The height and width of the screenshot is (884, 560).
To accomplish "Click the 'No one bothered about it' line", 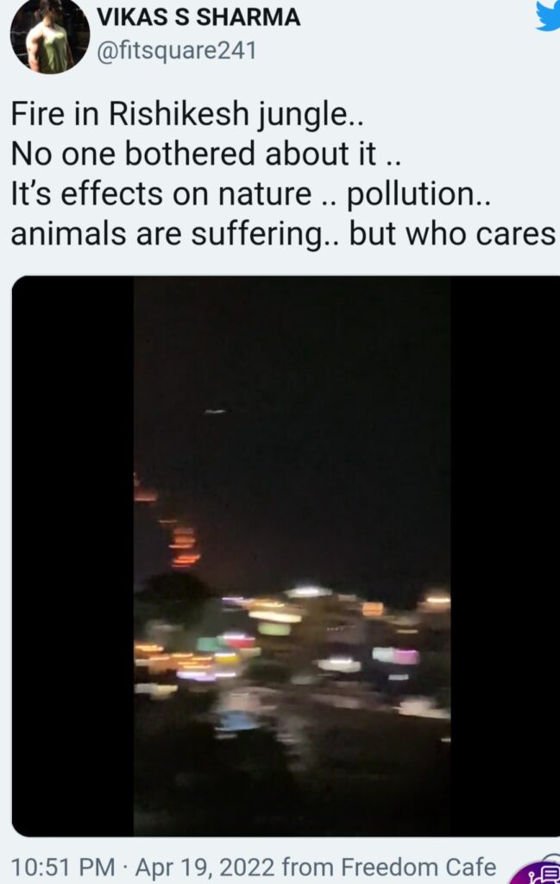I will click(x=205, y=154).
